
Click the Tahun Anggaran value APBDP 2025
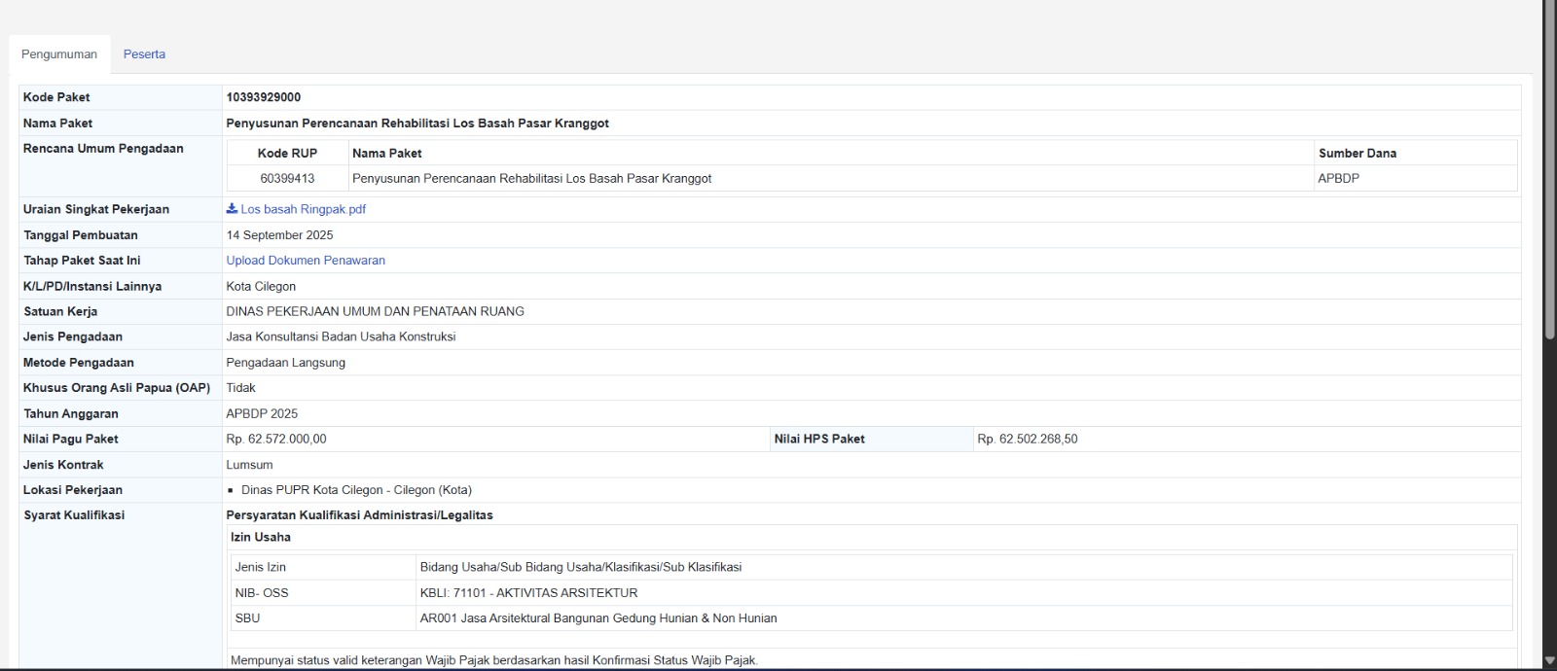[x=262, y=414]
